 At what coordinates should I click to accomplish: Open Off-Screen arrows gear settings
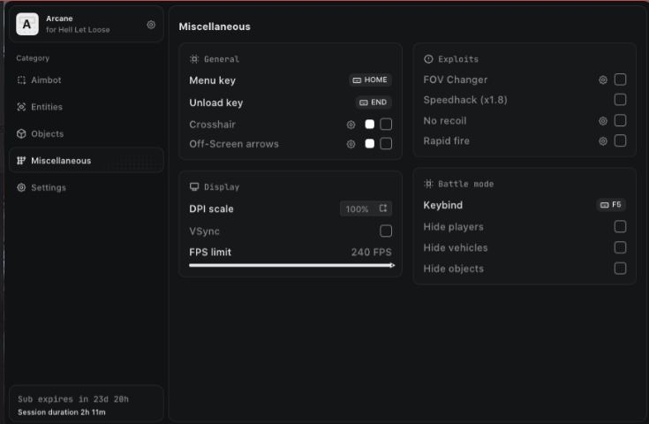tap(351, 144)
